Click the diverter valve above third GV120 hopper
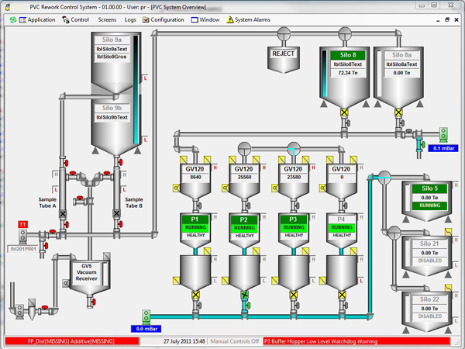The width and height of the screenshot is (465, 349). 294,148
